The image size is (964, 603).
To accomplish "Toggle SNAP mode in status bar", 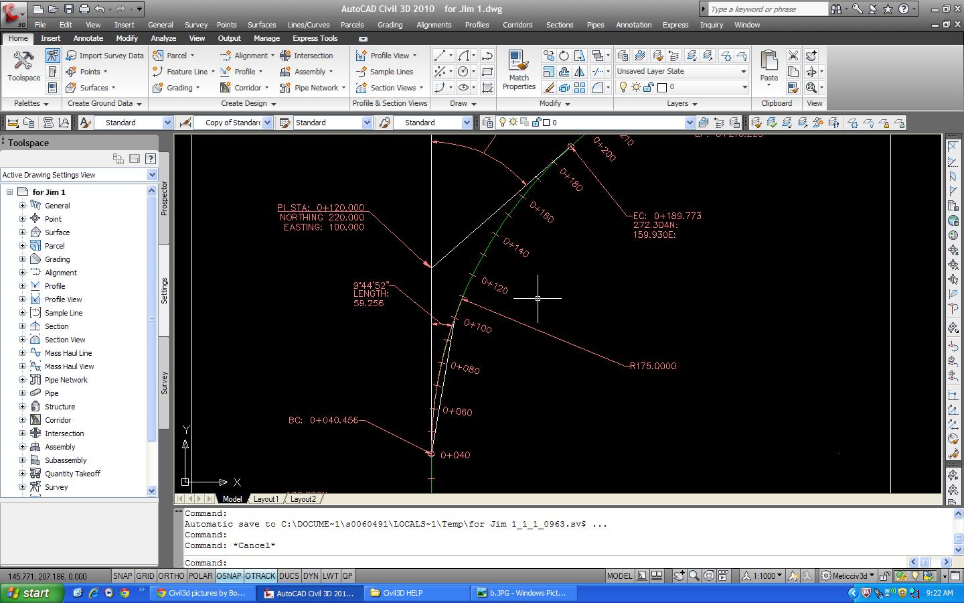I will click(123, 576).
